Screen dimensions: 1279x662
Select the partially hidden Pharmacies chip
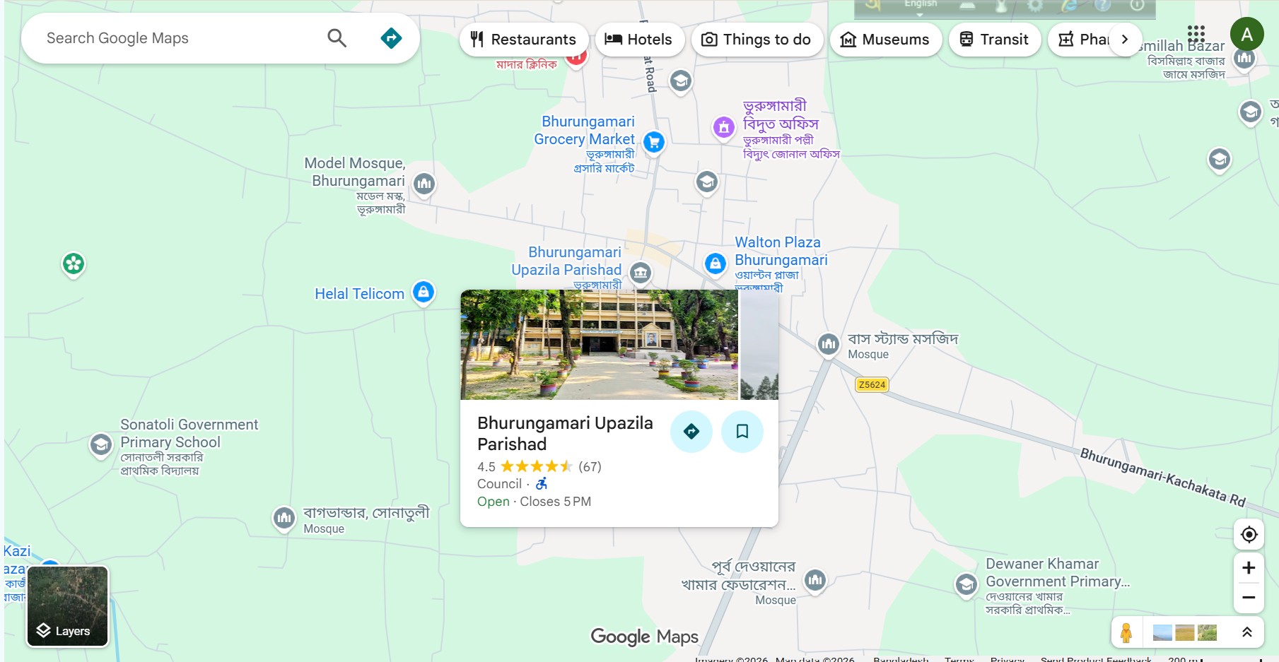(1082, 40)
